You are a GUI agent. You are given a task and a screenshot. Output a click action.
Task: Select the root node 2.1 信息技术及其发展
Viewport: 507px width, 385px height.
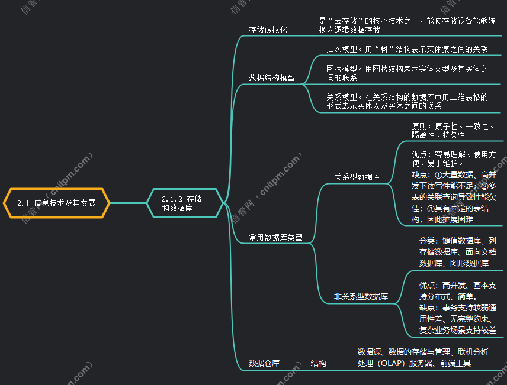point(56,203)
